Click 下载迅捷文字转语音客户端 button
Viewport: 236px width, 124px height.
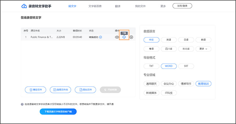[58, 111]
